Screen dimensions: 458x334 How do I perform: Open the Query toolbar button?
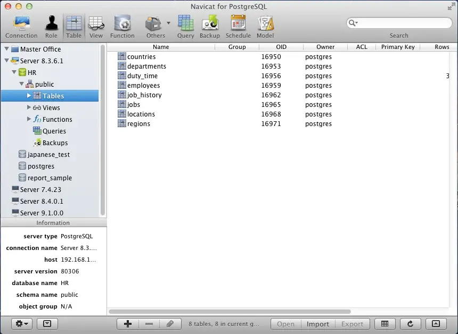point(186,27)
